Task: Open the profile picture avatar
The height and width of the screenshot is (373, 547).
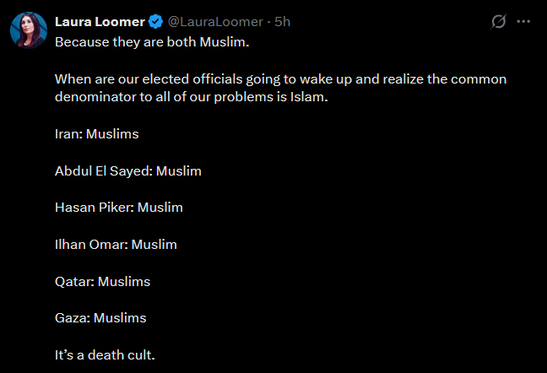Action: [x=29, y=30]
